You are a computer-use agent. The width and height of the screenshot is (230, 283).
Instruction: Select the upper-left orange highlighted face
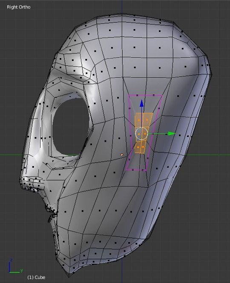coord(139,120)
